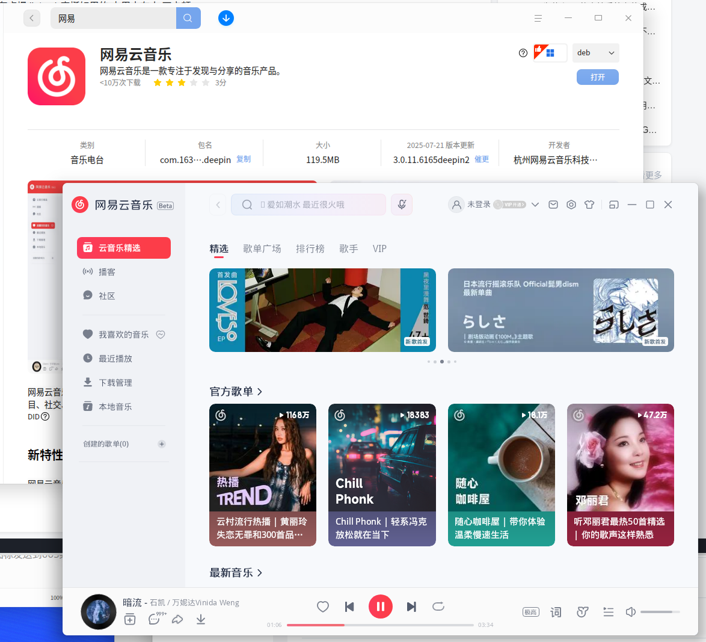The width and height of the screenshot is (706, 642).
Task: Switch to mini player mode icon
Action: (614, 205)
